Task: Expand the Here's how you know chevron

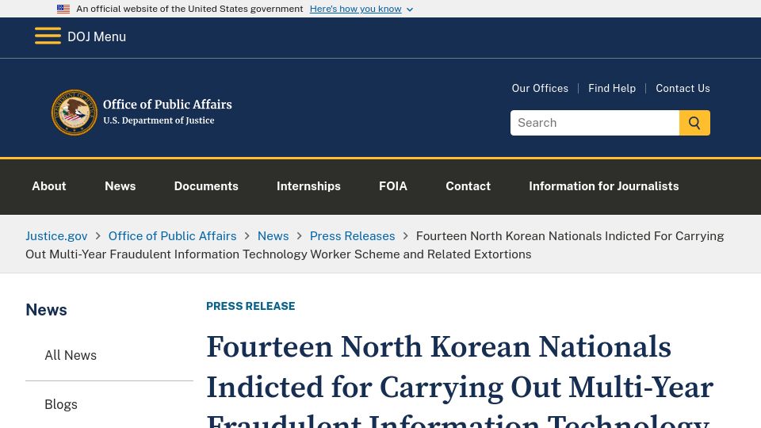Action: 410,10
